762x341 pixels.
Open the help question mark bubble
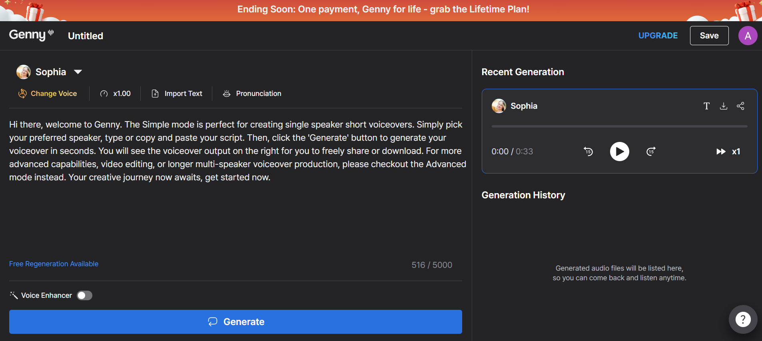743,319
